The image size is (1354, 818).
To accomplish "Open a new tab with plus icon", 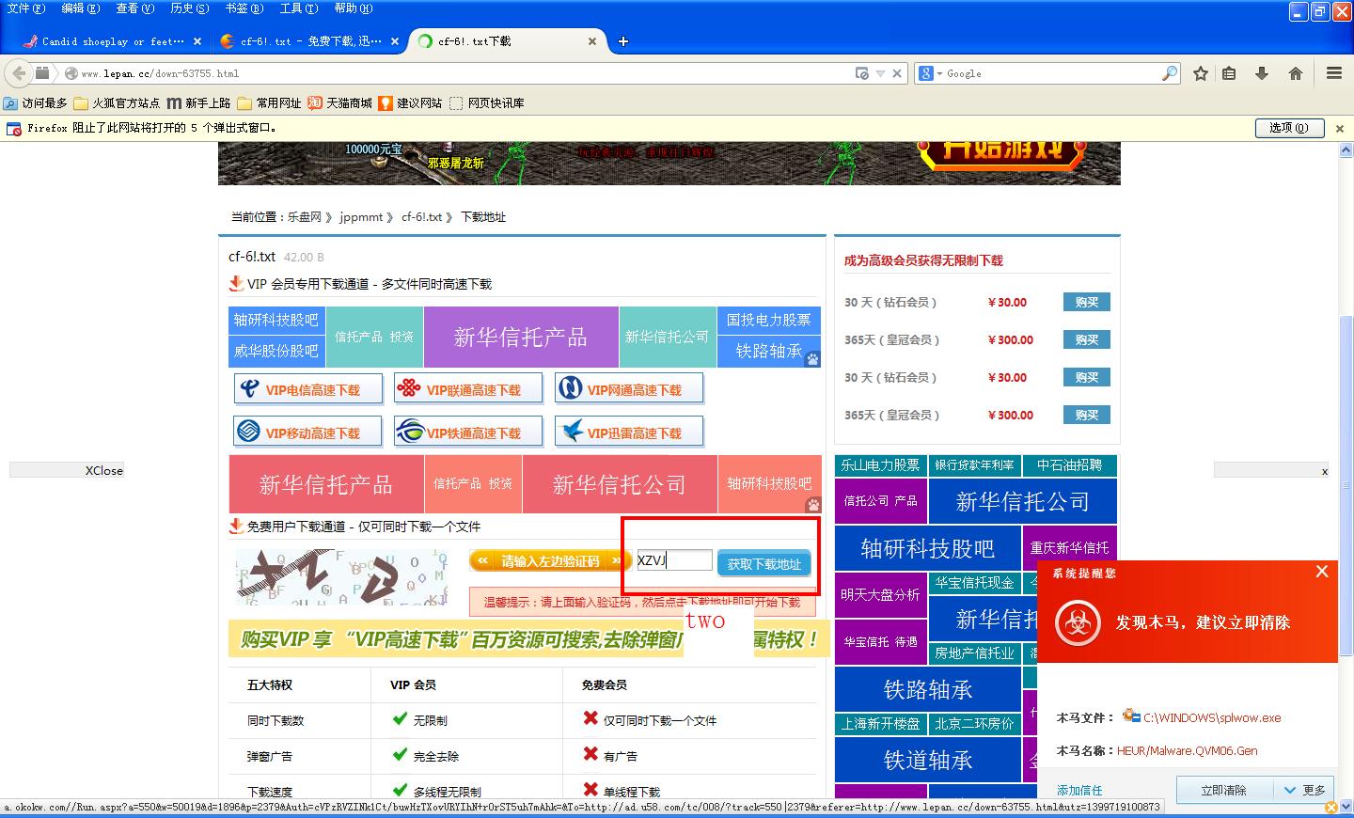I will (x=622, y=41).
